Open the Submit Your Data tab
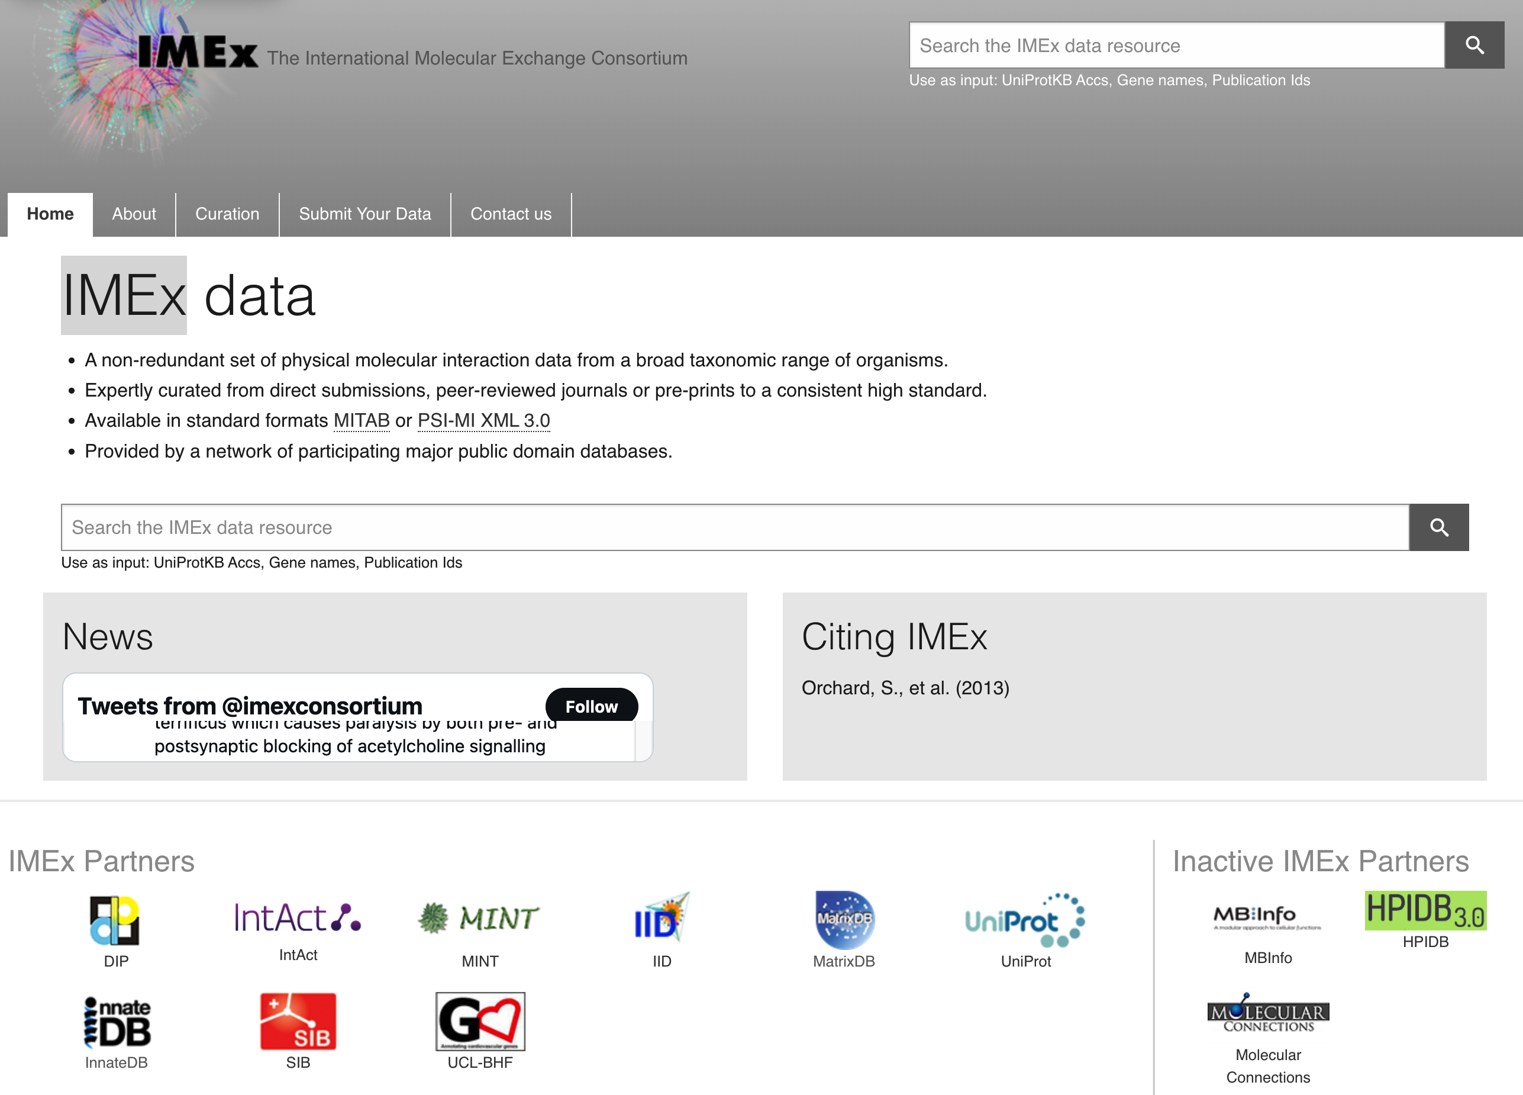The height and width of the screenshot is (1095, 1523). [365, 214]
